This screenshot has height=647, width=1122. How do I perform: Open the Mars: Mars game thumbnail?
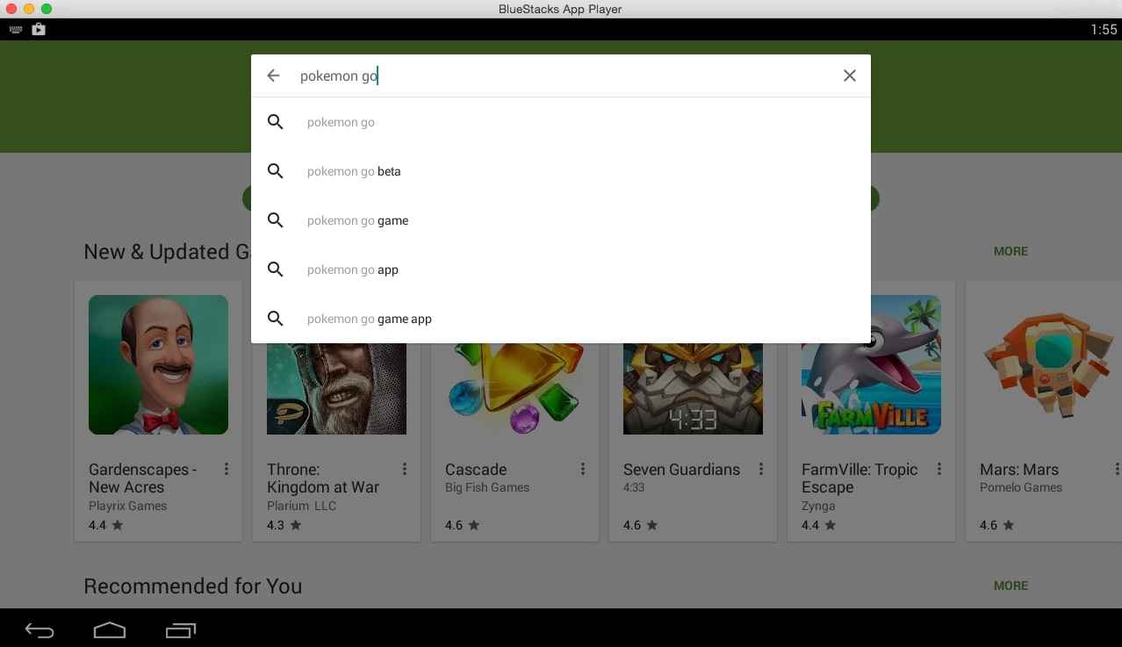[x=1049, y=364]
